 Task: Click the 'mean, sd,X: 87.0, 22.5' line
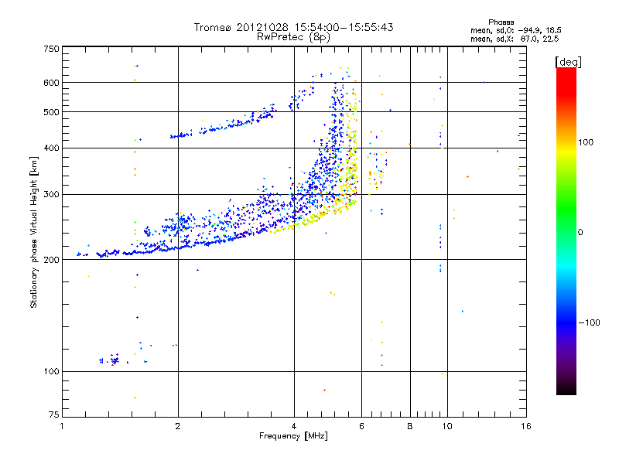click(x=515, y=39)
